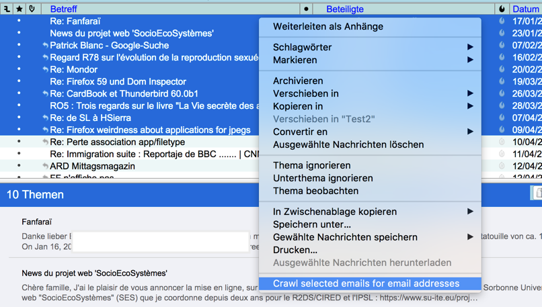
Task: Sort messages by the 'Betreff' column
Action: pyautogui.click(x=64, y=9)
